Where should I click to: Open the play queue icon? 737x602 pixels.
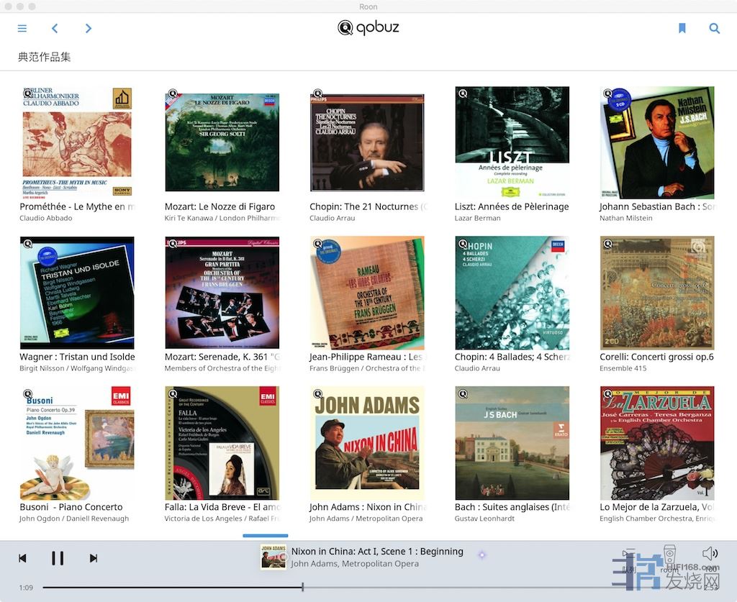(629, 554)
